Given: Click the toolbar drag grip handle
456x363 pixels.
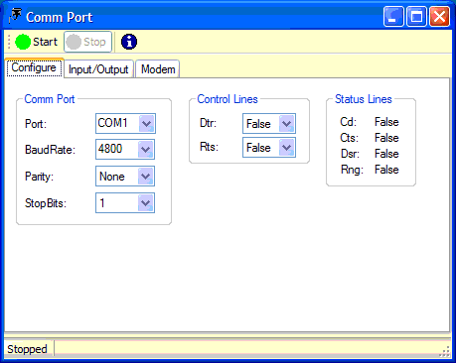Looking at the screenshot, I should coord(9,42).
